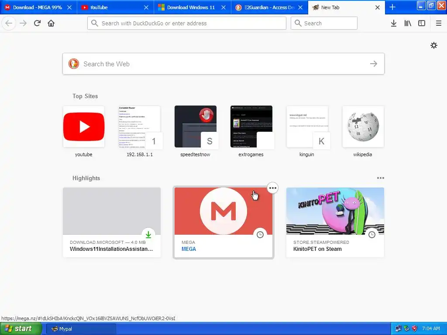Screen dimensions: 447x335
Task: Open the Highlights section options menu
Action: (x=381, y=178)
